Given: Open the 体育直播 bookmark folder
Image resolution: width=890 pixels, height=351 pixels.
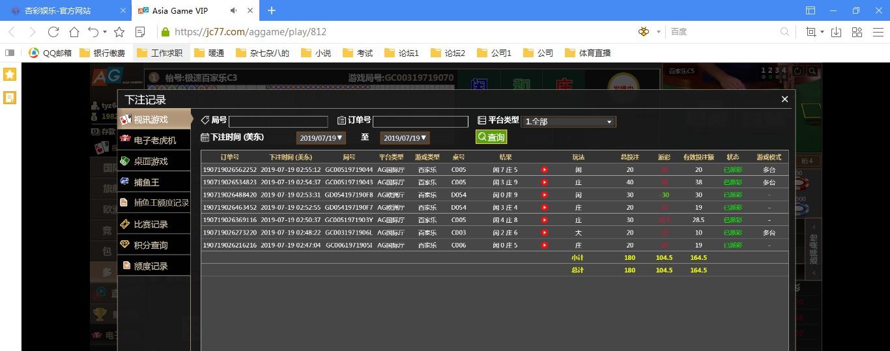Looking at the screenshot, I should click(588, 53).
